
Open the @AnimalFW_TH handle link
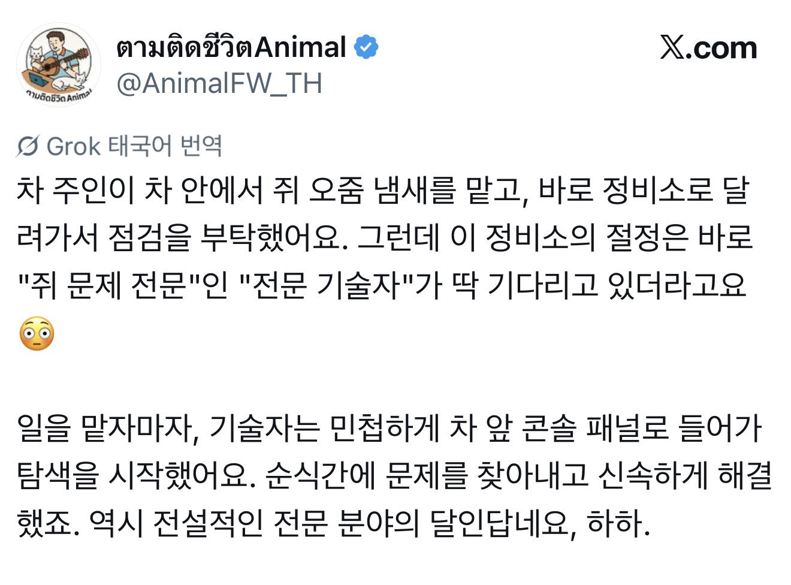point(219,83)
